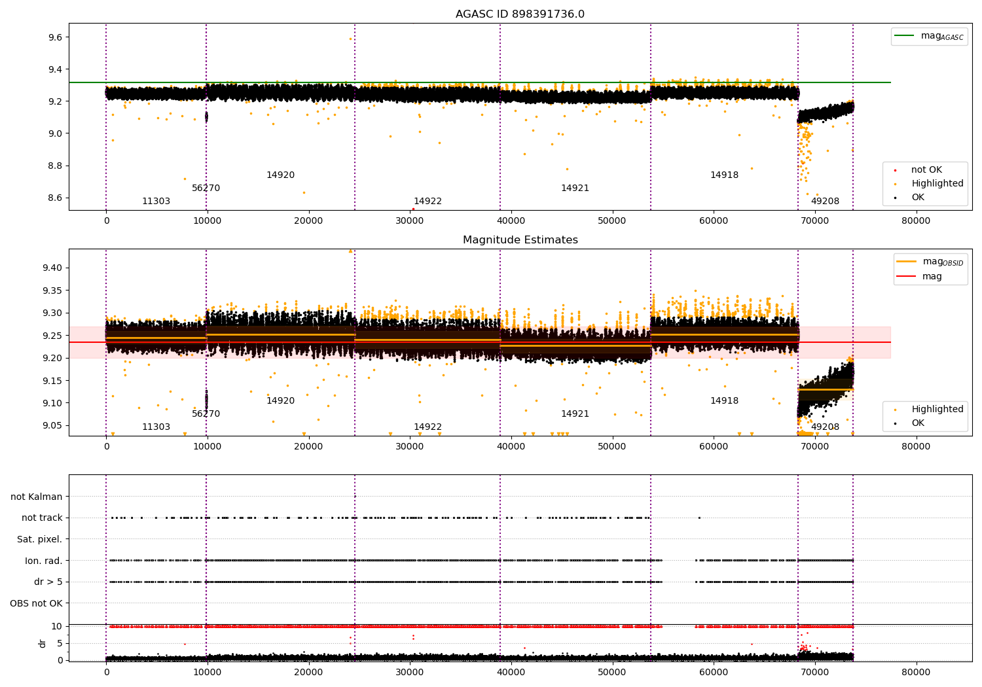Screen dimensions: 982x687
Task: Click obsid label 56270 in the top plot
Action: coord(206,188)
